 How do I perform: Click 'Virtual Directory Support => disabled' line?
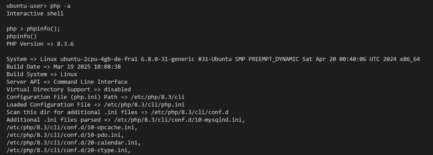click(69, 90)
